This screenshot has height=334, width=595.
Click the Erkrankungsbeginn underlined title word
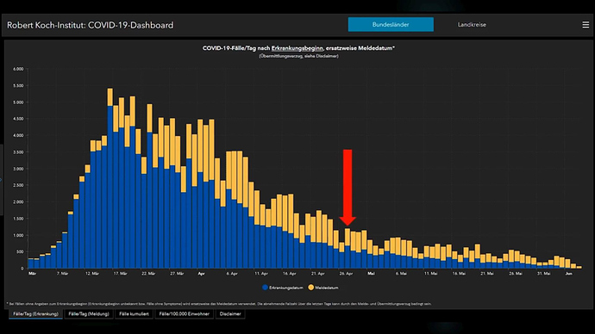tap(297, 48)
